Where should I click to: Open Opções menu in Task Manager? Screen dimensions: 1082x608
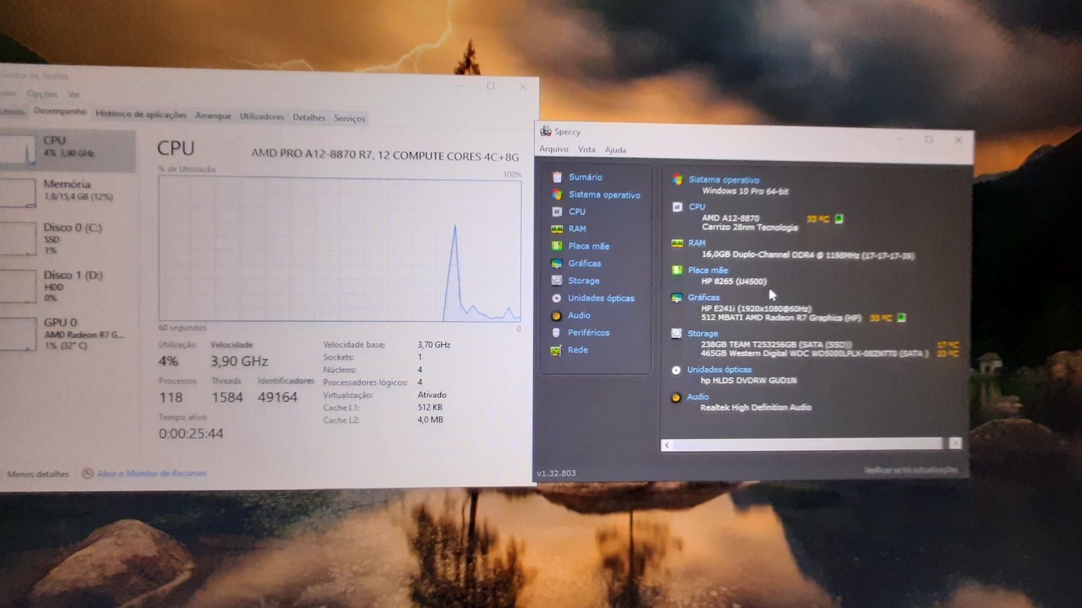(42, 94)
